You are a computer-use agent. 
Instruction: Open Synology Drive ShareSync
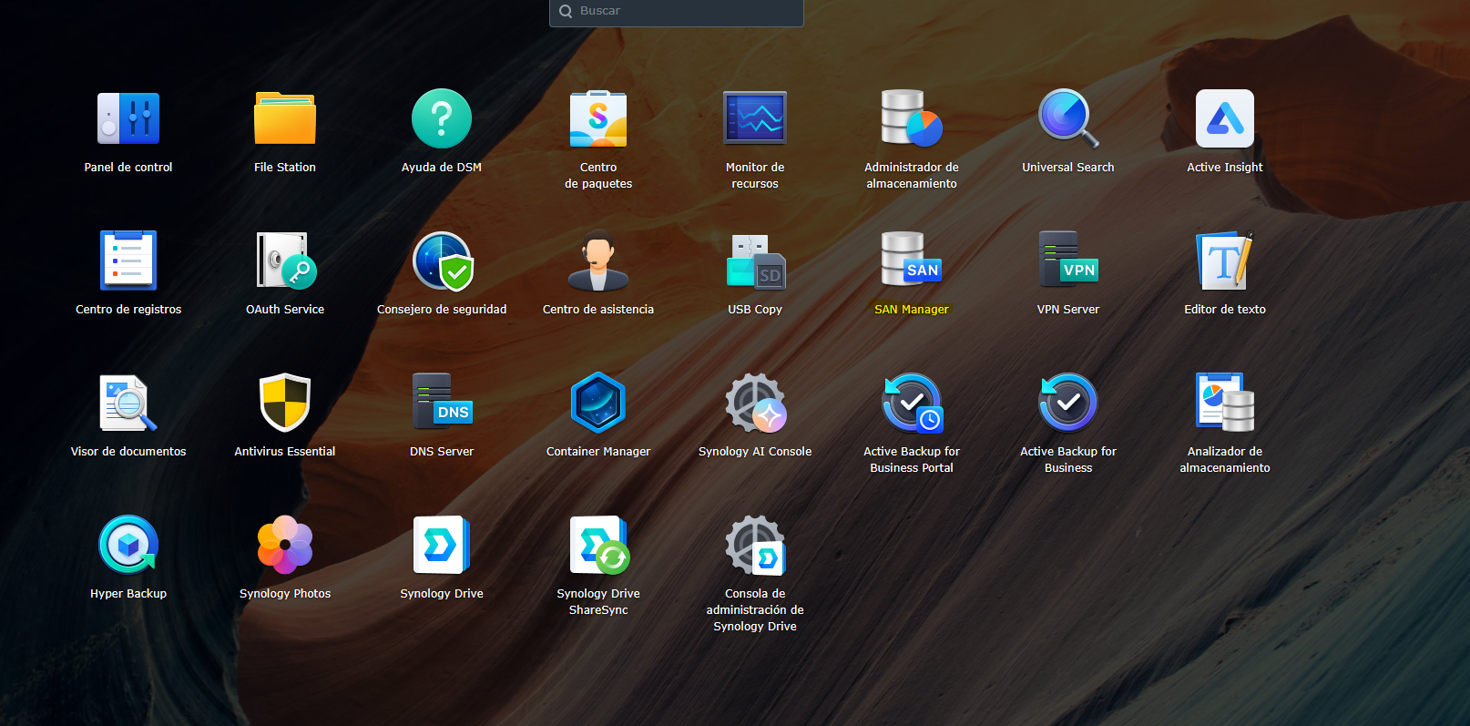(598, 545)
